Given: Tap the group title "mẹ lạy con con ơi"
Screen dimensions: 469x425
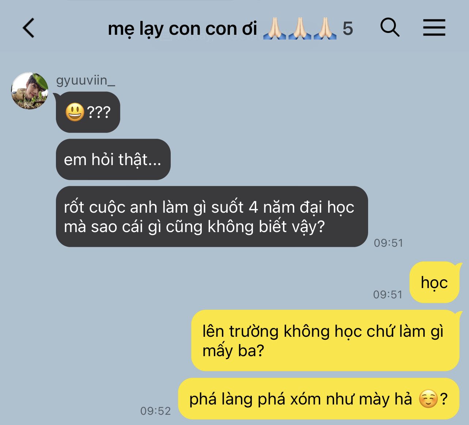Looking at the screenshot, I should [182, 29].
